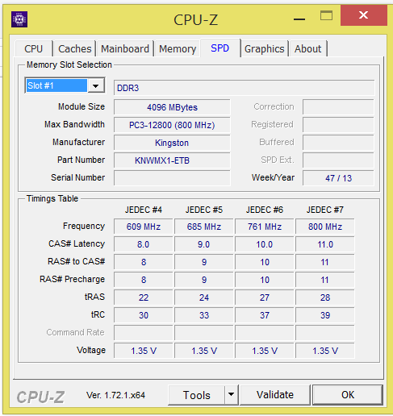Click the empty Buffered field
Viewport: 393px width, 416px height.
tap(338, 143)
